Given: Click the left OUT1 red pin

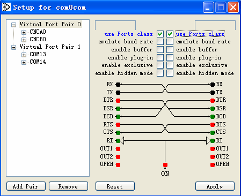Looking at the screenshot, I should [x=118, y=149].
